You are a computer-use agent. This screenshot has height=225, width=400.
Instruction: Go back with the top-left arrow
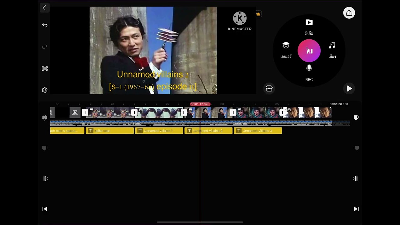tap(44, 8)
